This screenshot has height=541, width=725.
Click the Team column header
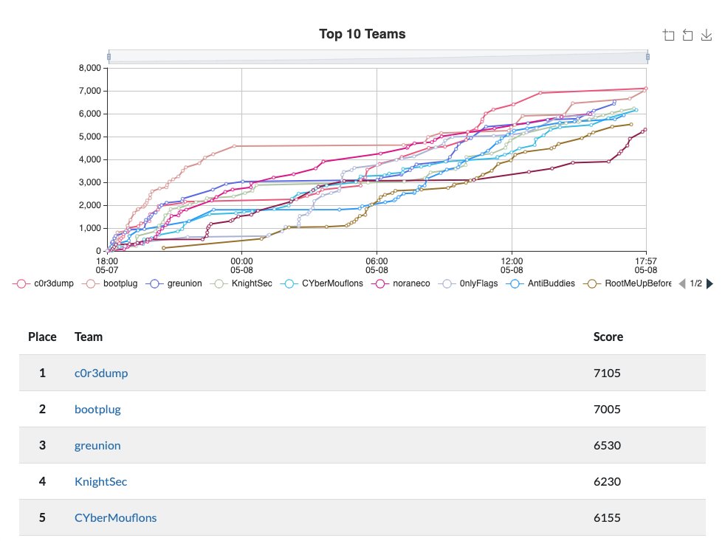click(89, 337)
